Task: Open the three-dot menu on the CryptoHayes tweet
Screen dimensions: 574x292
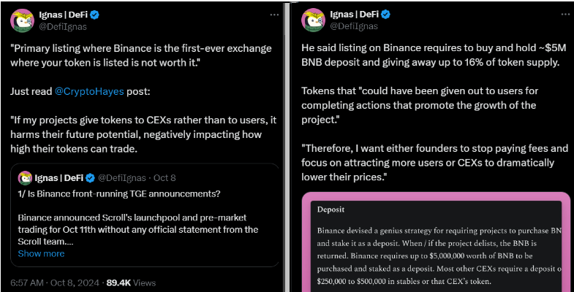Action: click(x=274, y=15)
